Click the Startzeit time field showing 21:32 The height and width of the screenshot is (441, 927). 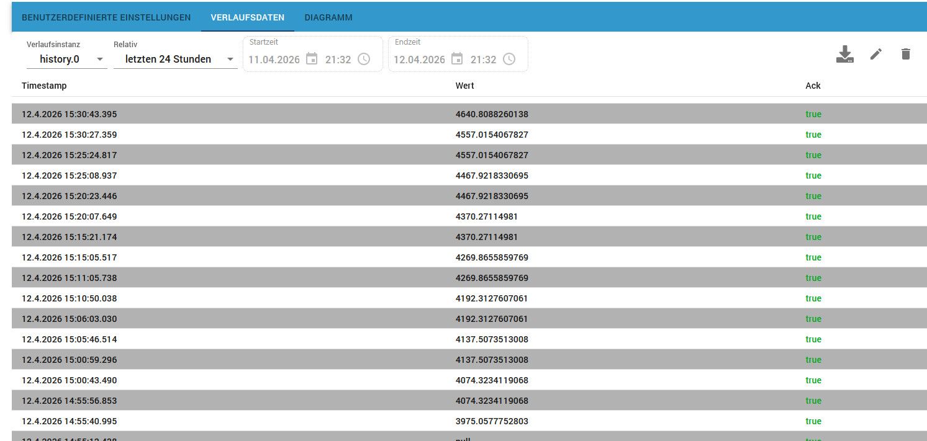click(338, 60)
